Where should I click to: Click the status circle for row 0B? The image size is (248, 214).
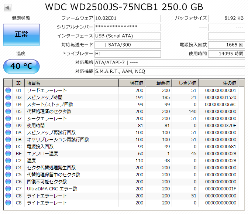coord(8,139)
